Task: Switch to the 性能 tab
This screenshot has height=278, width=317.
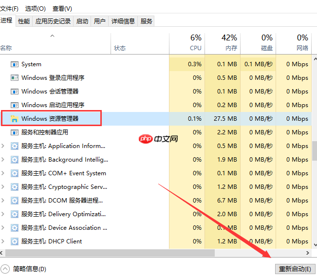Action: (24, 21)
